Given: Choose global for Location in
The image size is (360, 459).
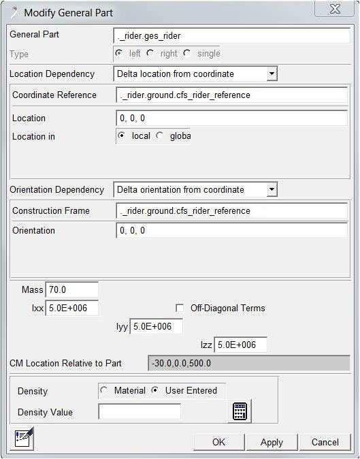Looking at the screenshot, I should point(160,136).
